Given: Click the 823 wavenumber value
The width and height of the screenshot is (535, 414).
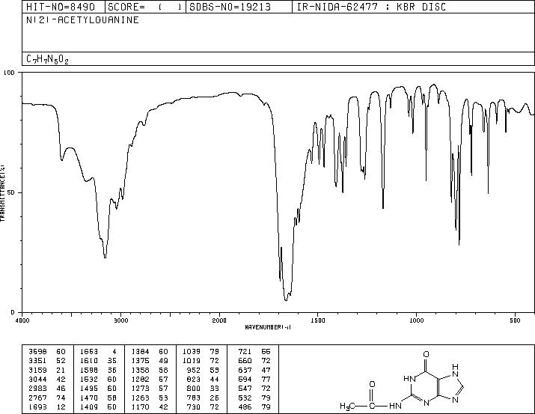Looking at the screenshot, I should pos(194,379).
